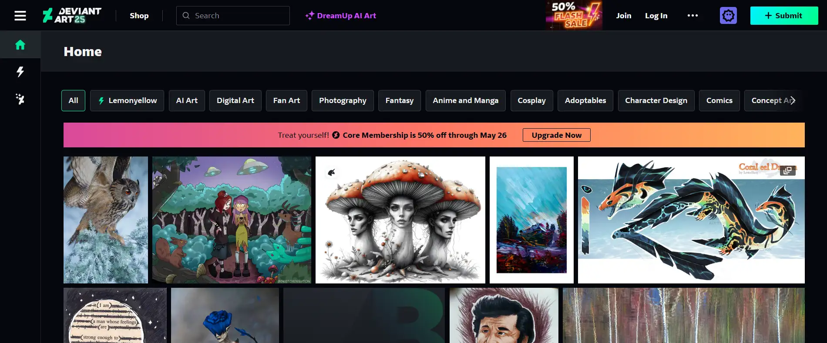Focus the Search input field
Image resolution: width=827 pixels, height=343 pixels.
pos(233,16)
